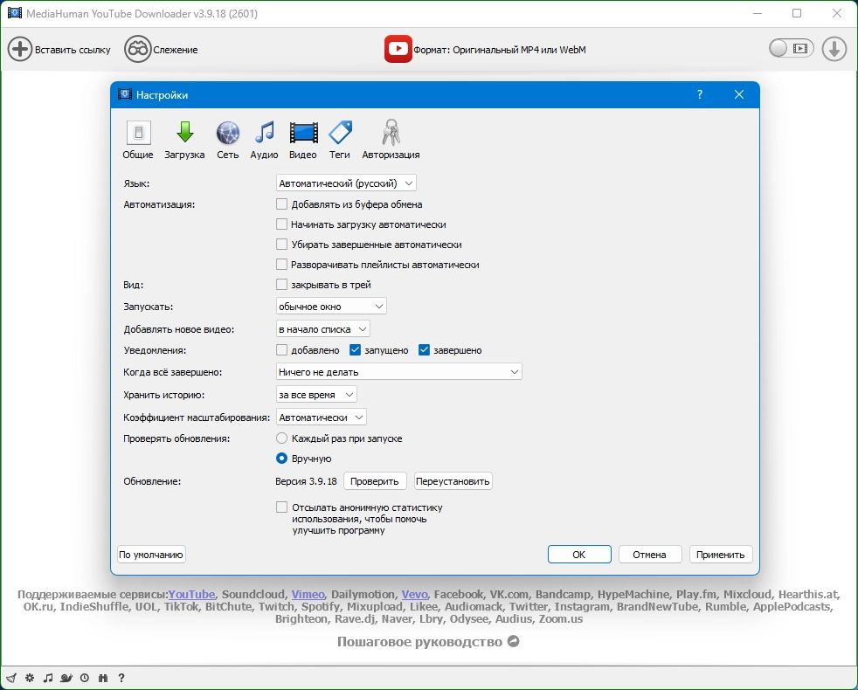Viewport: 858px width, 690px height.
Task: Select Каждый раз при запуске radio button
Action: tap(281, 438)
